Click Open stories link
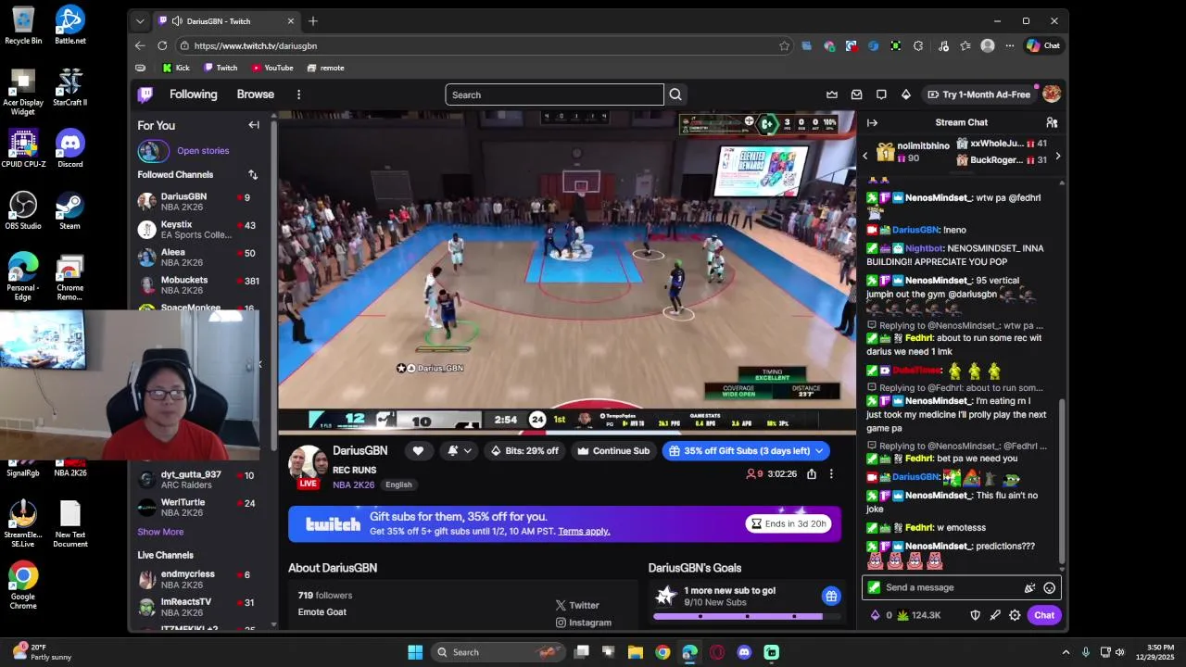This screenshot has height=667, width=1186. [203, 151]
